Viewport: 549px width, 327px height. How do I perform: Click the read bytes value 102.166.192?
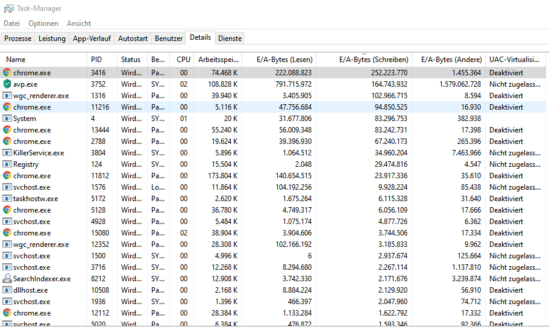293,244
